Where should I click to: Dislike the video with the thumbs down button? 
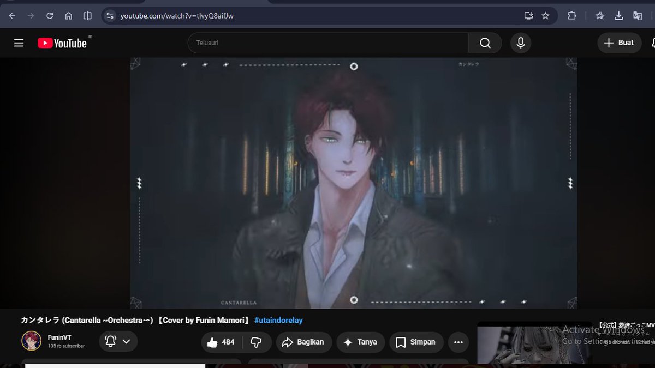257,342
